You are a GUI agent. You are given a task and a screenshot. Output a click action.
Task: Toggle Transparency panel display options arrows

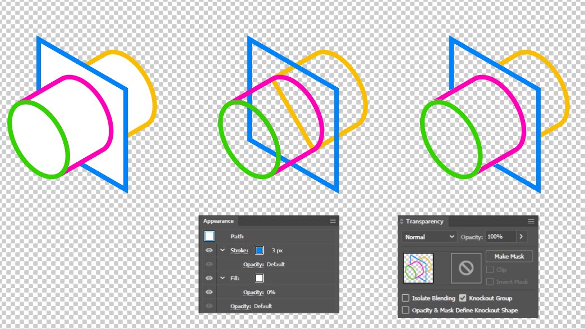pyautogui.click(x=402, y=222)
